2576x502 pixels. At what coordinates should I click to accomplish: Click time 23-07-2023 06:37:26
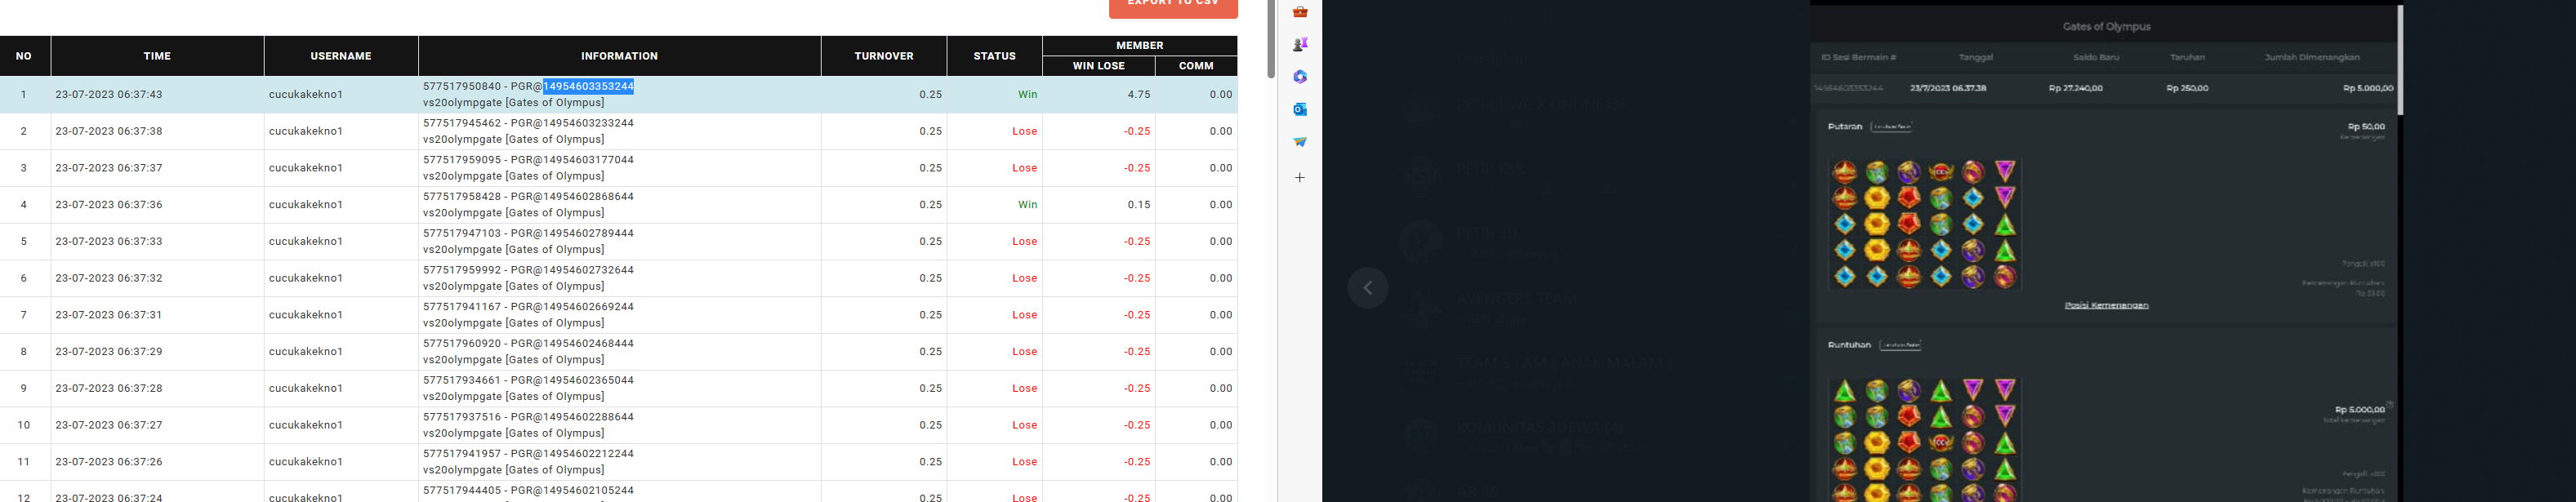click(x=109, y=462)
